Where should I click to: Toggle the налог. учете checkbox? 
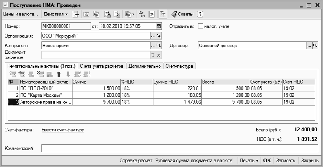[x=201, y=26]
